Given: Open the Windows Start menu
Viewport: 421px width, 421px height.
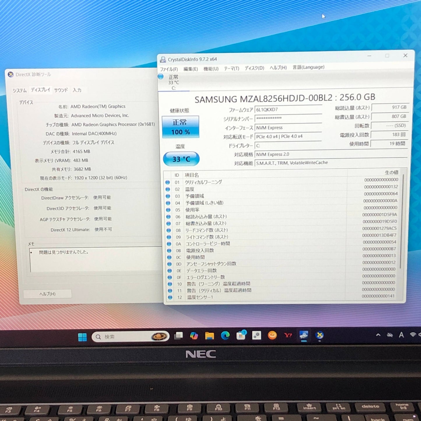Looking at the screenshot, I should coord(82,337).
